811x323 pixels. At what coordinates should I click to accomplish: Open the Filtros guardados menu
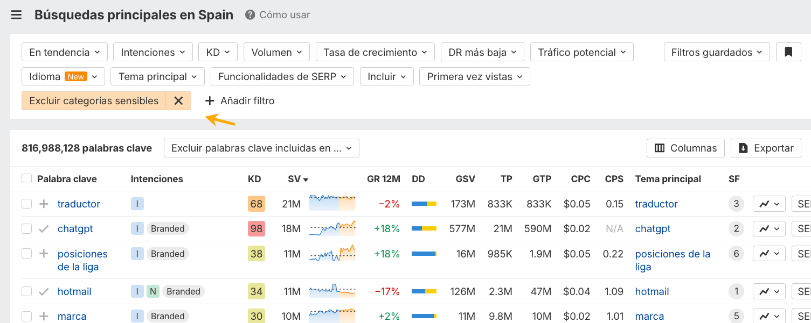click(x=717, y=52)
